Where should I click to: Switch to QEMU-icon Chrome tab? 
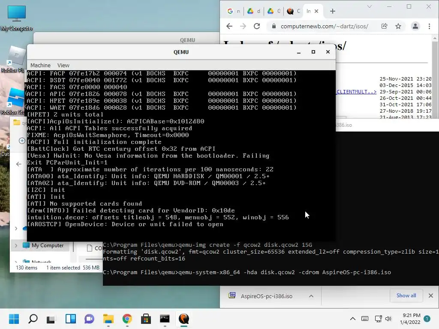click(293, 11)
